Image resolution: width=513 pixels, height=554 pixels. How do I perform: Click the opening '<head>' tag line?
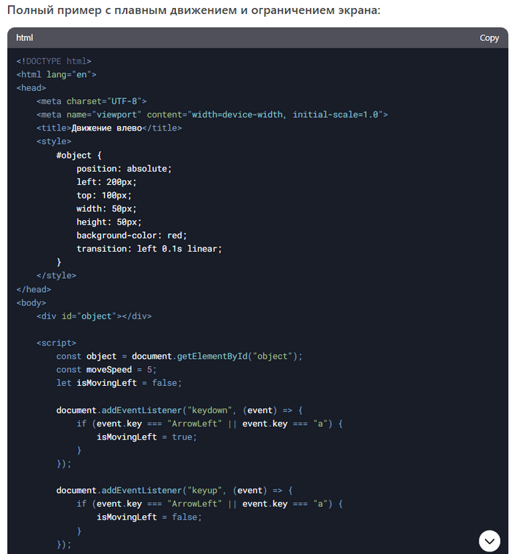31,88
